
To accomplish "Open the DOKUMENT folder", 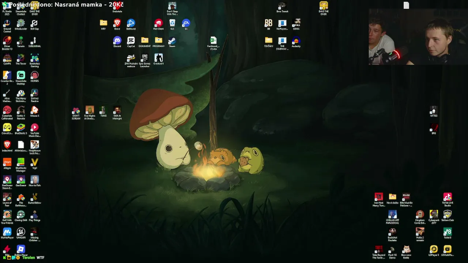I will pyautogui.click(x=145, y=42).
